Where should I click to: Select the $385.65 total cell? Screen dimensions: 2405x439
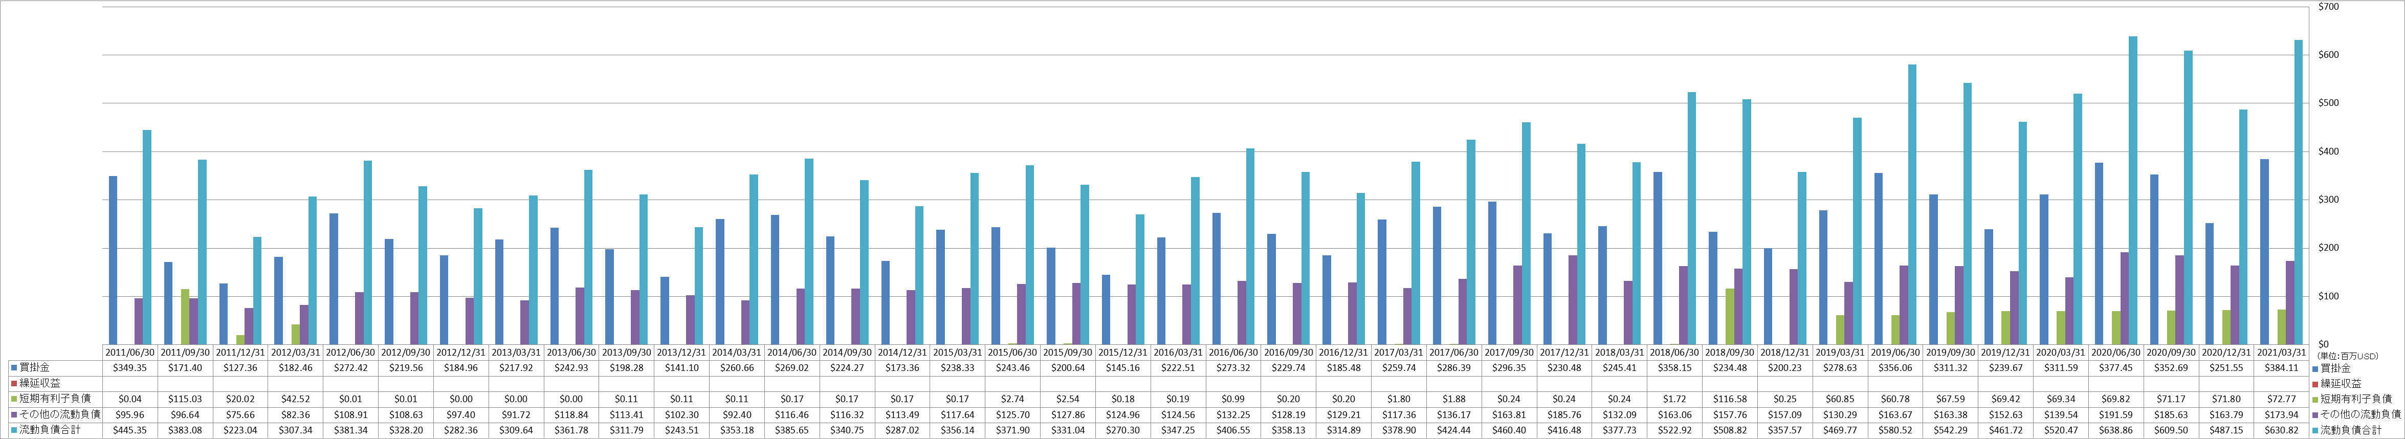point(792,430)
